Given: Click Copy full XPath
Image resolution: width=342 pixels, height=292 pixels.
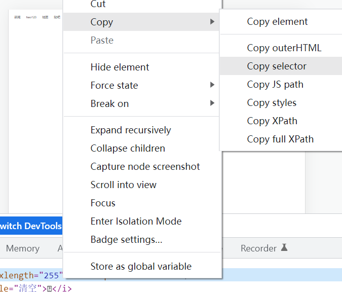Looking at the screenshot, I should tap(280, 139).
